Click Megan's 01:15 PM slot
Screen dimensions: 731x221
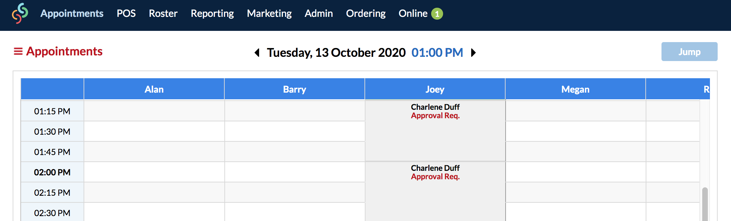tap(575, 111)
